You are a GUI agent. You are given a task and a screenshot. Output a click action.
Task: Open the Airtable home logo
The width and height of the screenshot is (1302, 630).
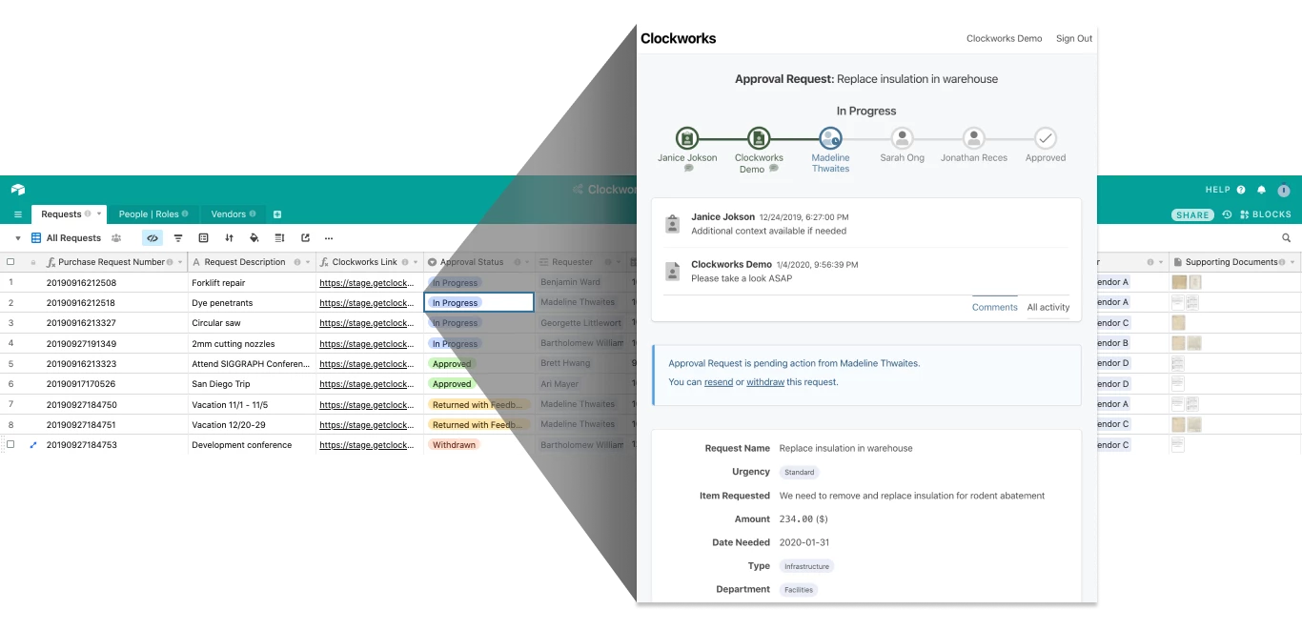tap(18, 190)
